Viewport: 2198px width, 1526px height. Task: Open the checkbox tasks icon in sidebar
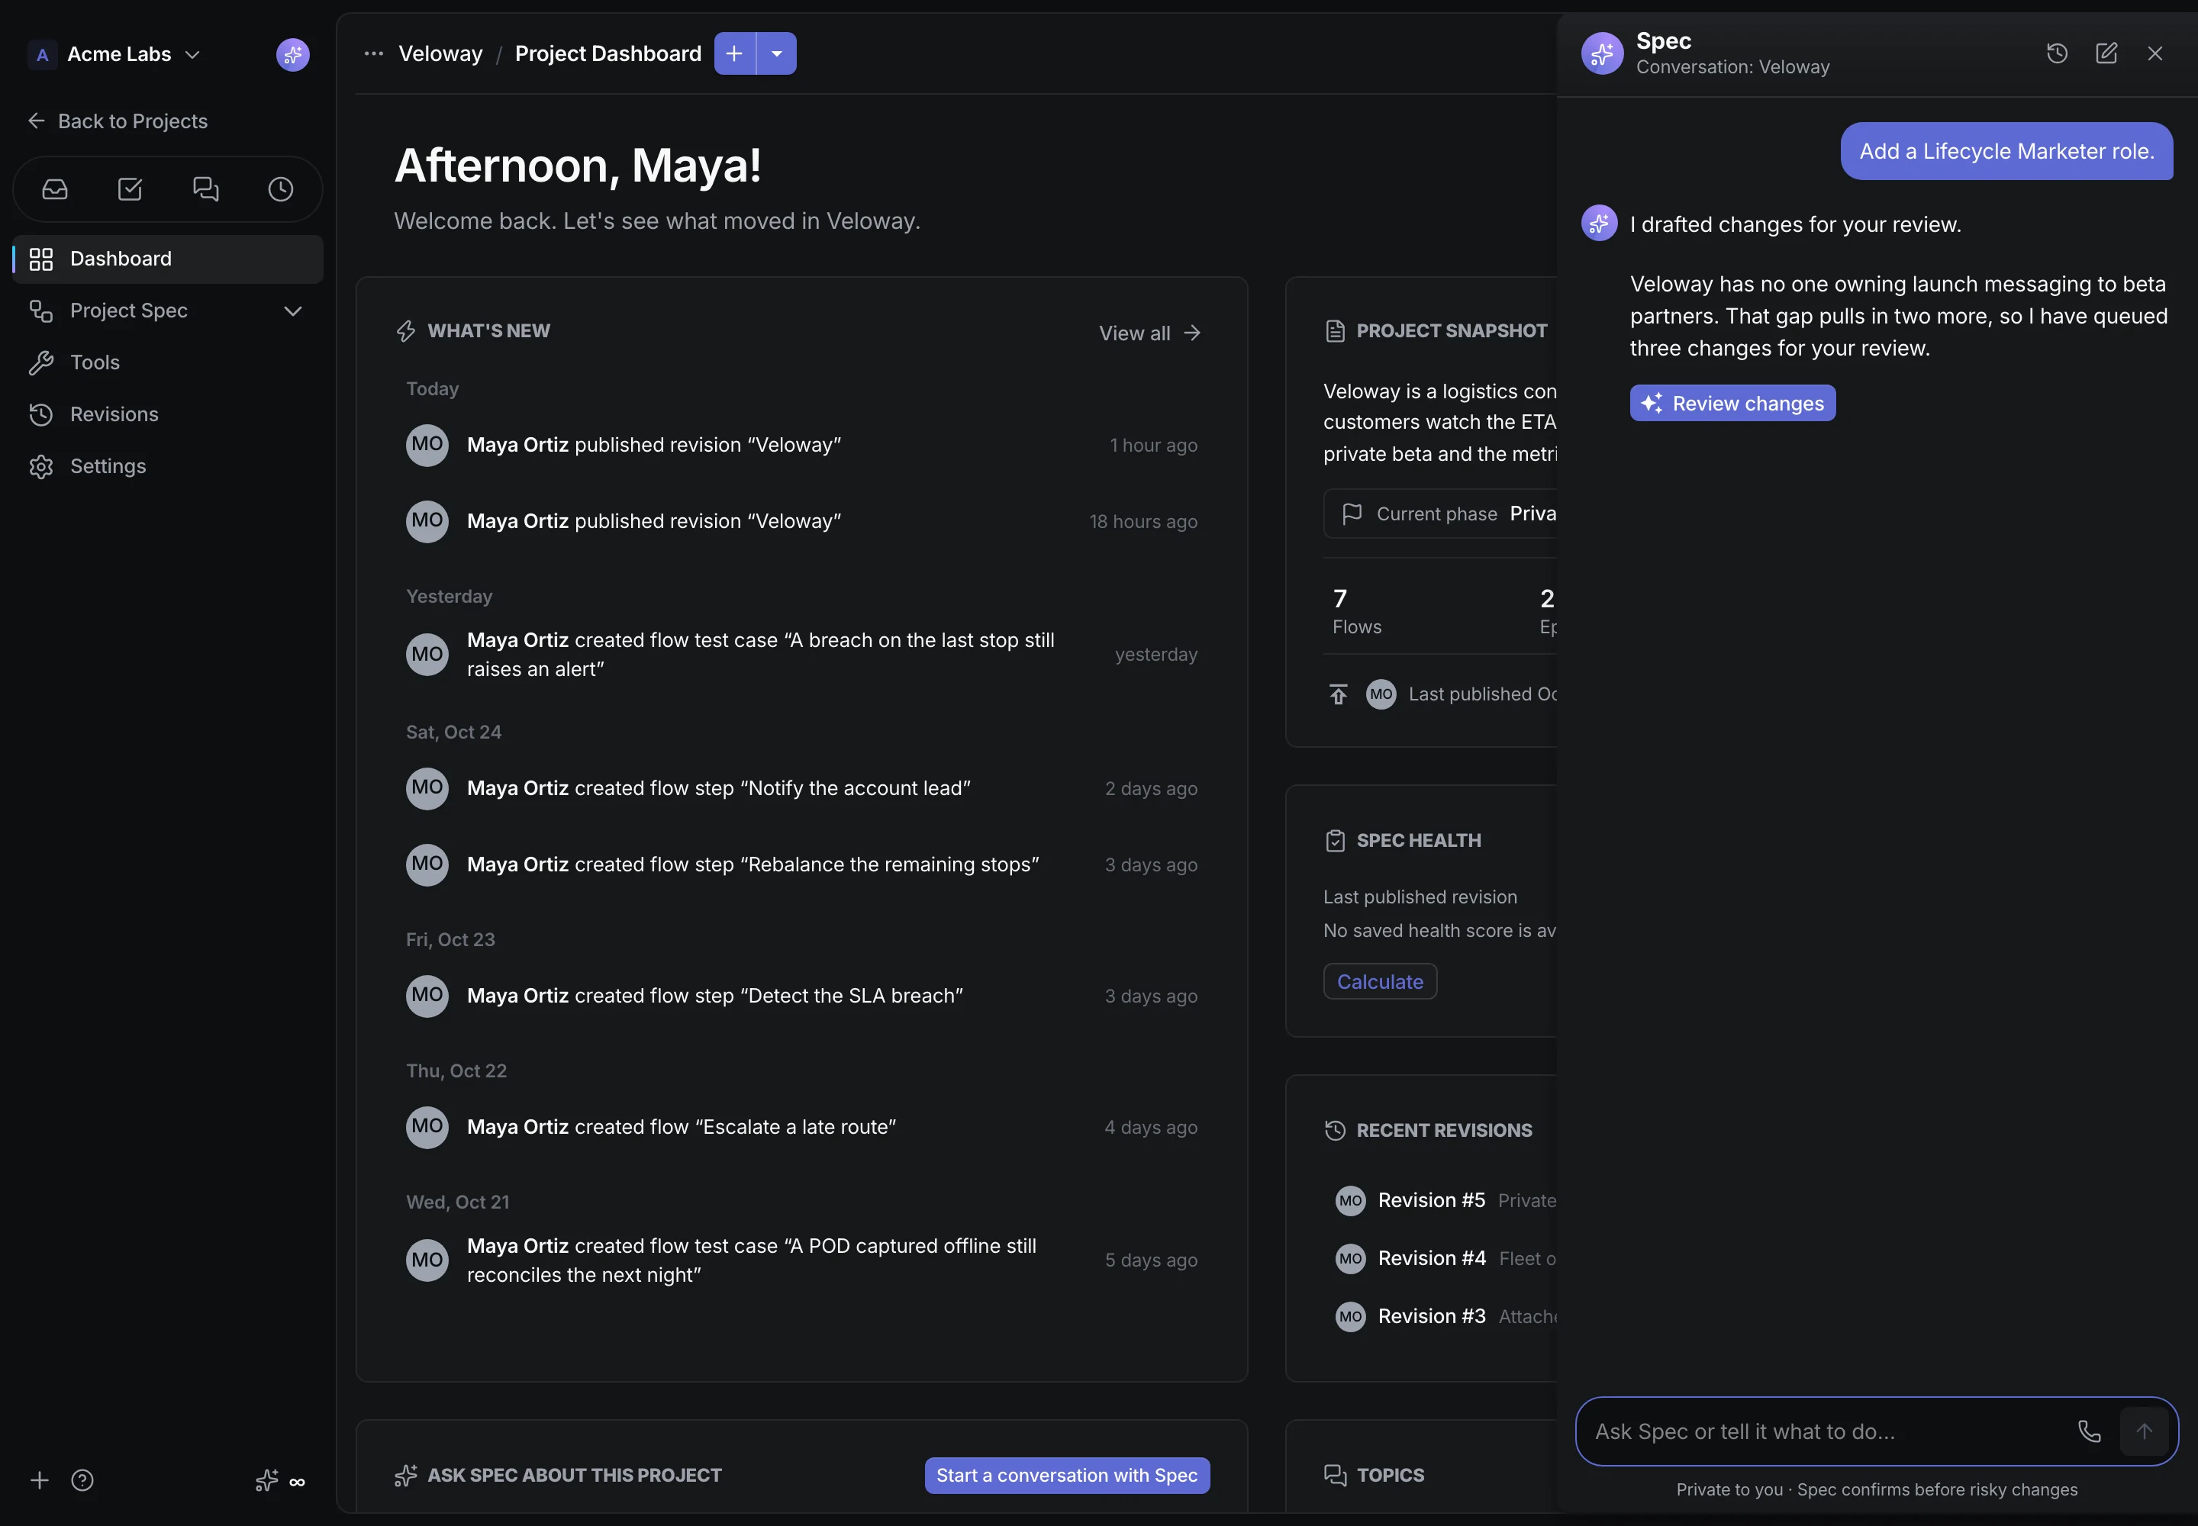130,189
